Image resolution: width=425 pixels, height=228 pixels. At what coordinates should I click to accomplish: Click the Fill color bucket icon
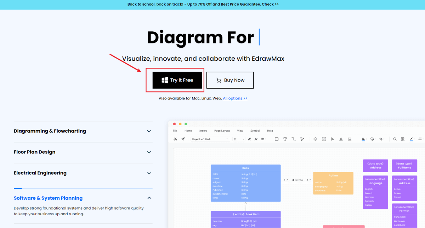pyautogui.click(x=364, y=139)
